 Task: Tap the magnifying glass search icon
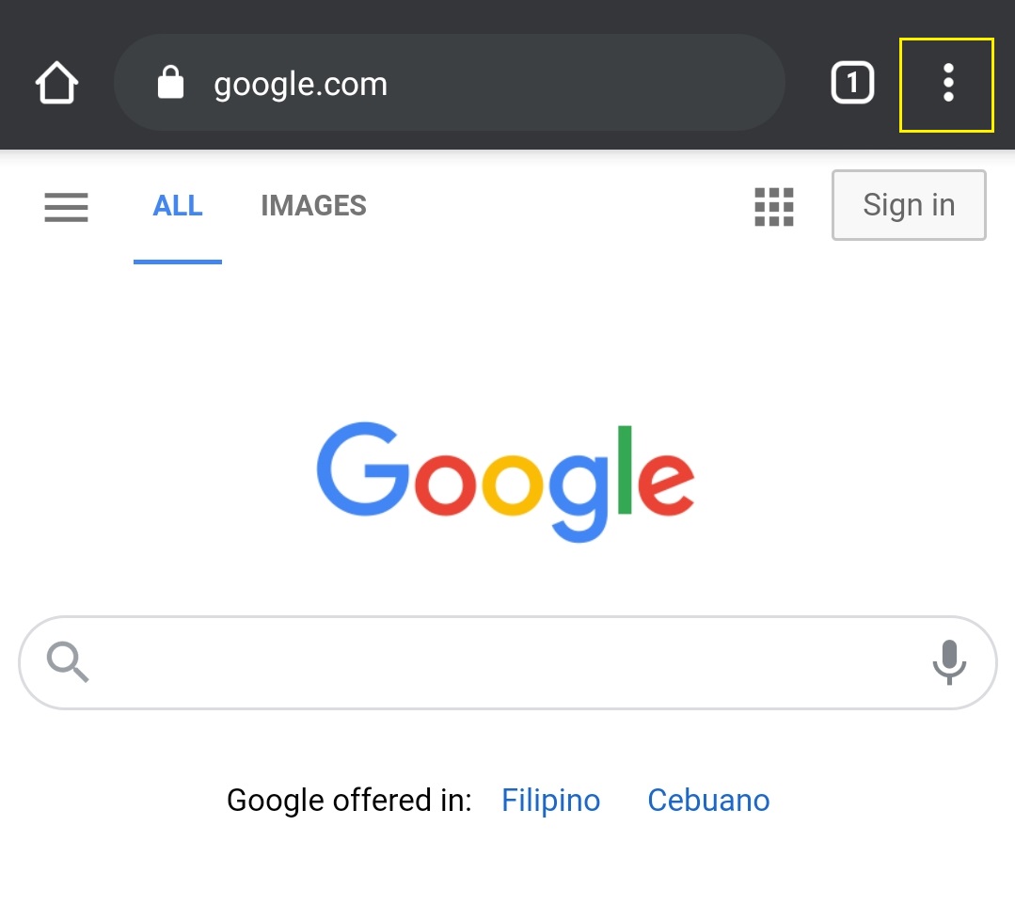pyautogui.click(x=68, y=662)
